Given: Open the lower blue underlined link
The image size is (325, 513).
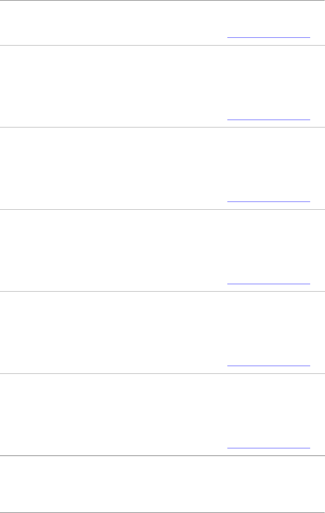Looking at the screenshot, I should (x=268, y=284).
